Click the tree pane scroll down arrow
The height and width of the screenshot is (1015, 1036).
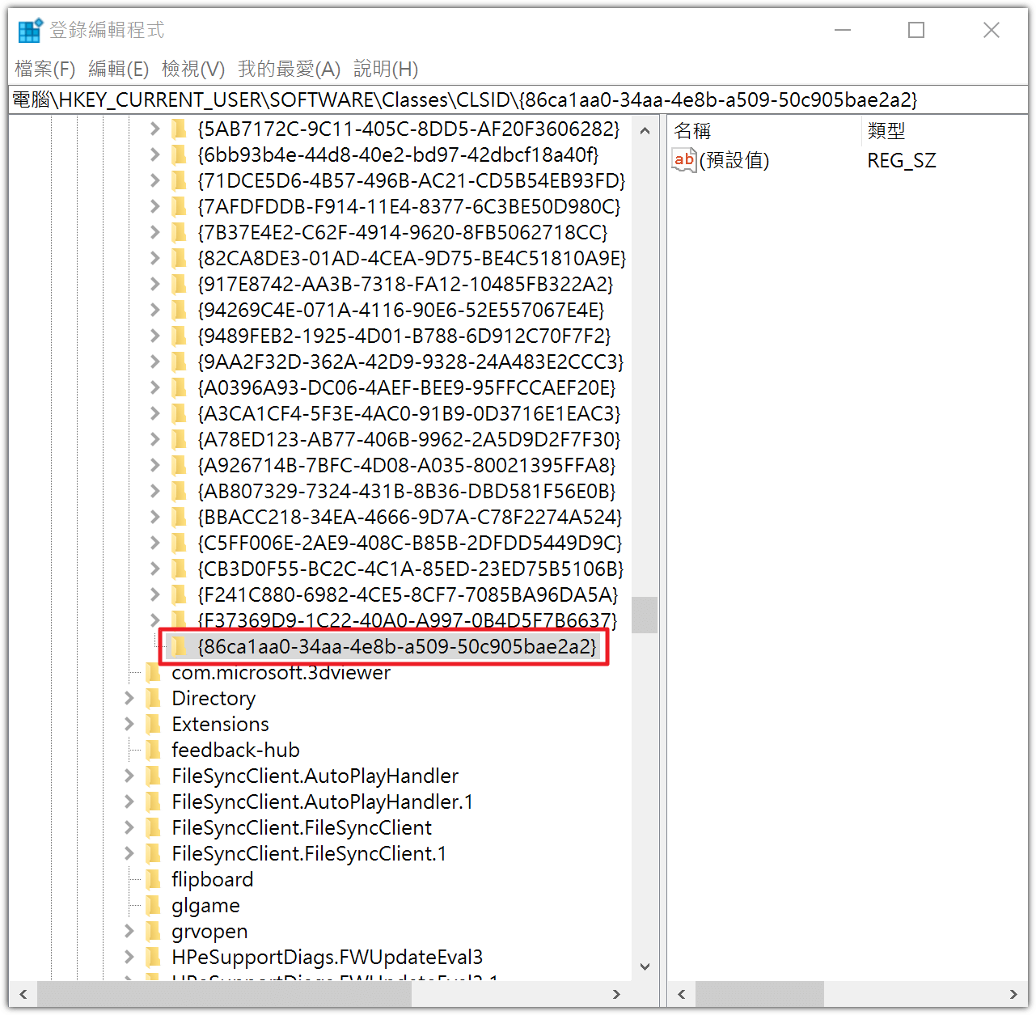(x=645, y=966)
